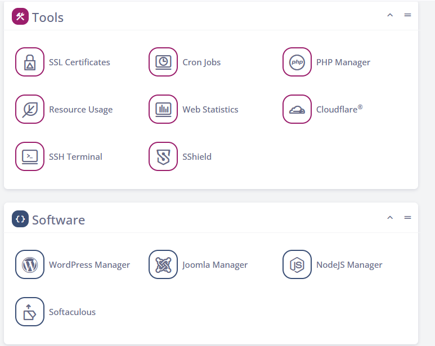The height and width of the screenshot is (346, 435).
Task: Click the WordPress Manager text link
Action: (89, 265)
